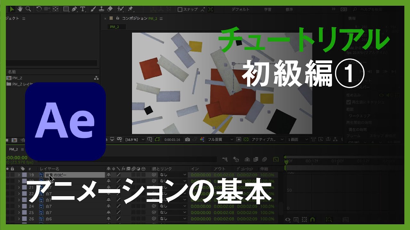
Task: Toggle graph editor eye show-properties button
Action: tap(288, 220)
